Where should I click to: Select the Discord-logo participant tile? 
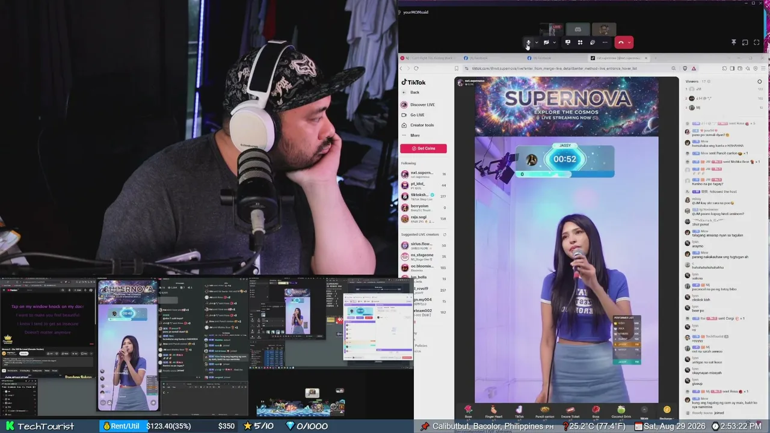577,29
